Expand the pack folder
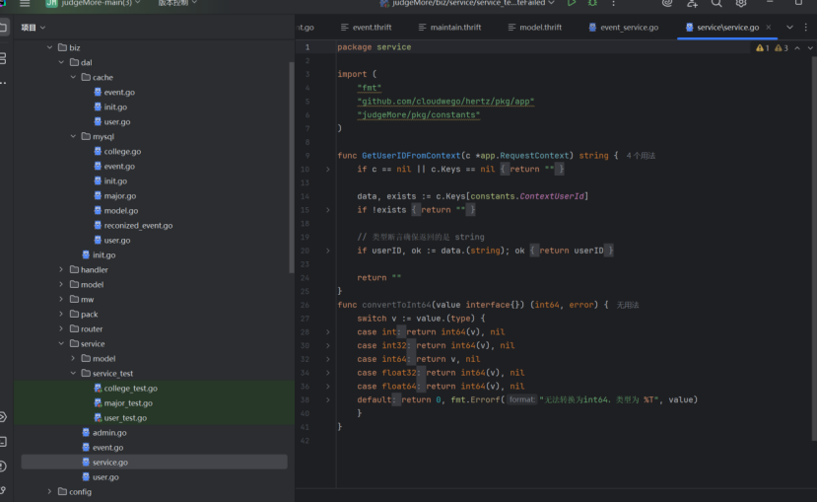This screenshot has height=503, width=817. [x=61, y=314]
